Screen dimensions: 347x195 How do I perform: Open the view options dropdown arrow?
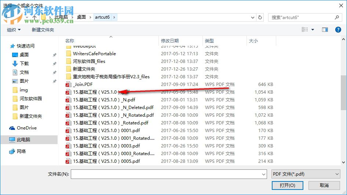(x=313, y=30)
